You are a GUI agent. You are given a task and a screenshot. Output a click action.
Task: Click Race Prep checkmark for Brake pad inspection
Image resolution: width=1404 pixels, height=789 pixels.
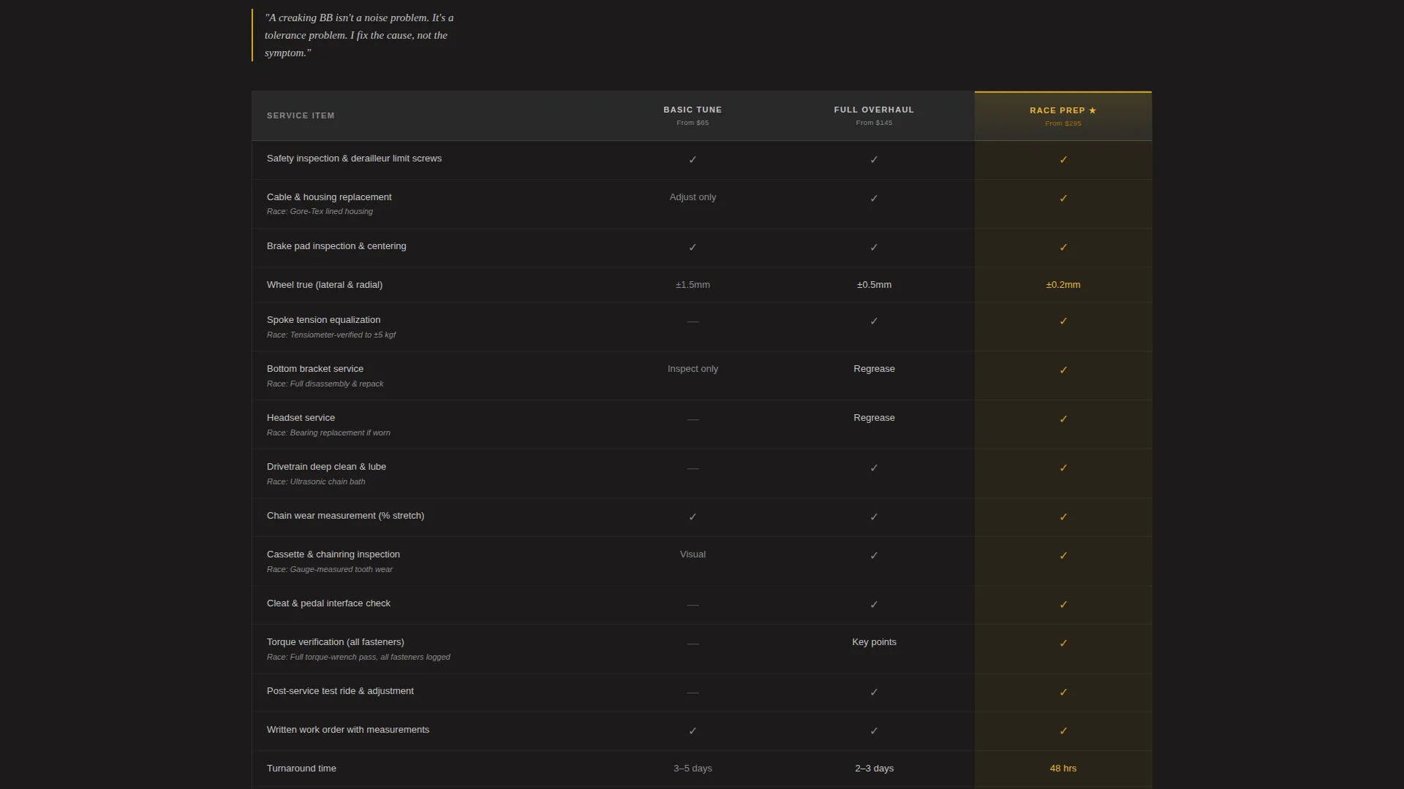click(x=1063, y=247)
